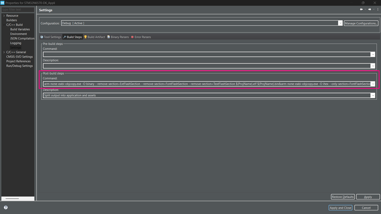Open Pre-build Command history dropdown

(x=373, y=54)
